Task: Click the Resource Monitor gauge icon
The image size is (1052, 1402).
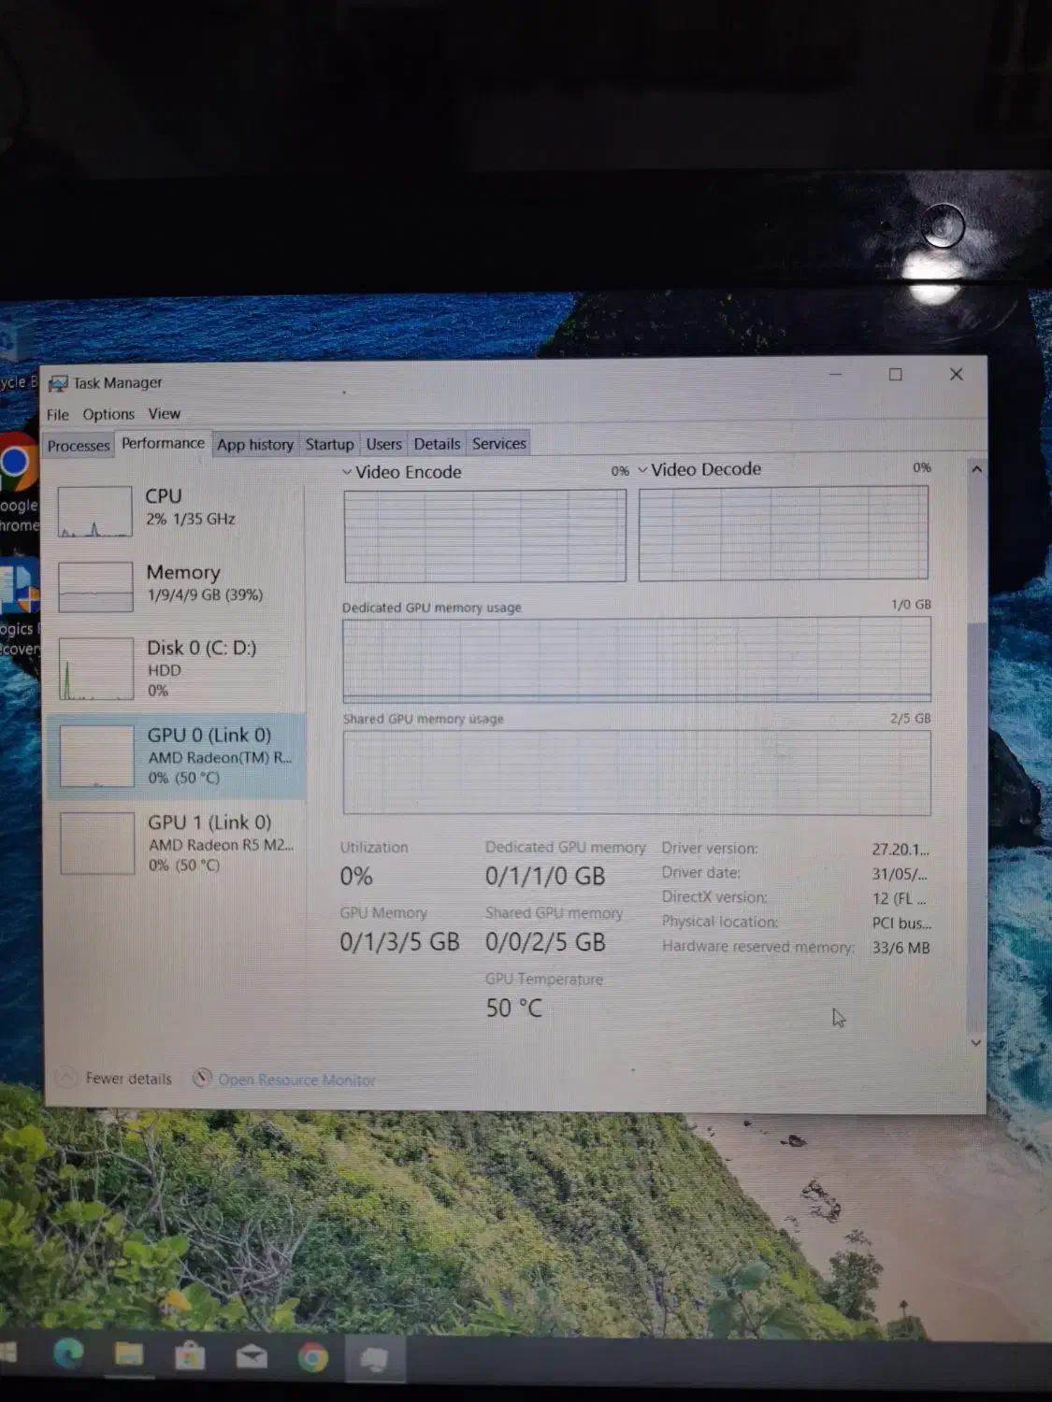Action: (202, 1078)
